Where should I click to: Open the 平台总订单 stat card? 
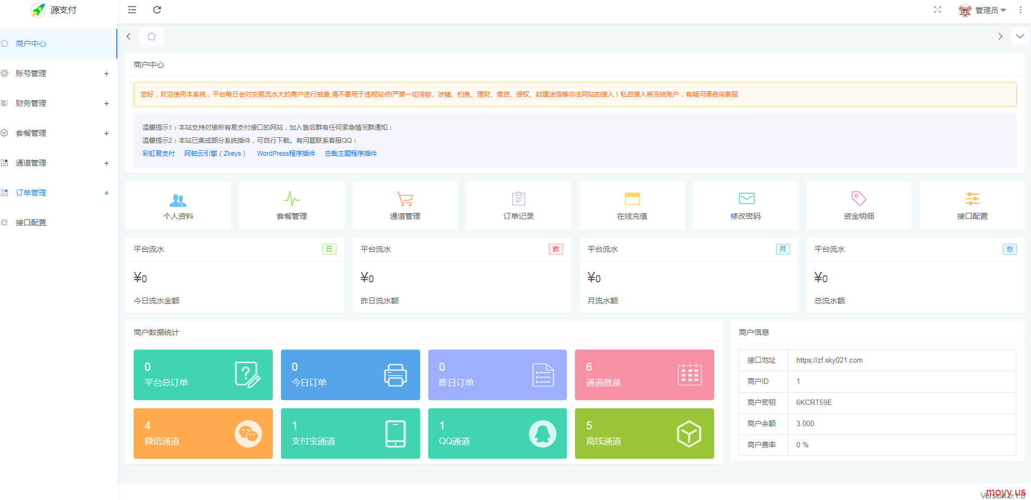click(203, 375)
